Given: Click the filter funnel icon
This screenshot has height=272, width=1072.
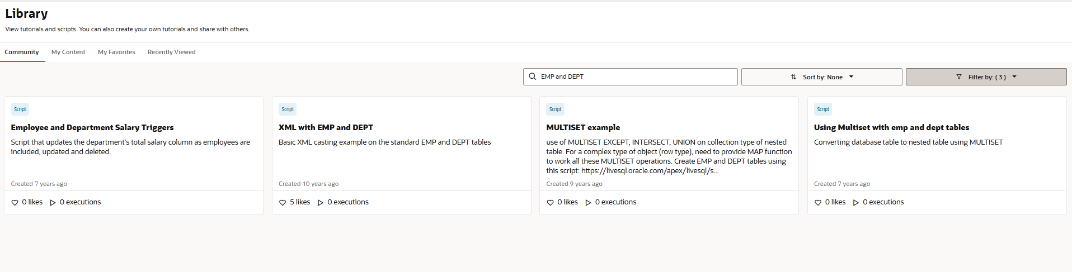Looking at the screenshot, I should (959, 77).
